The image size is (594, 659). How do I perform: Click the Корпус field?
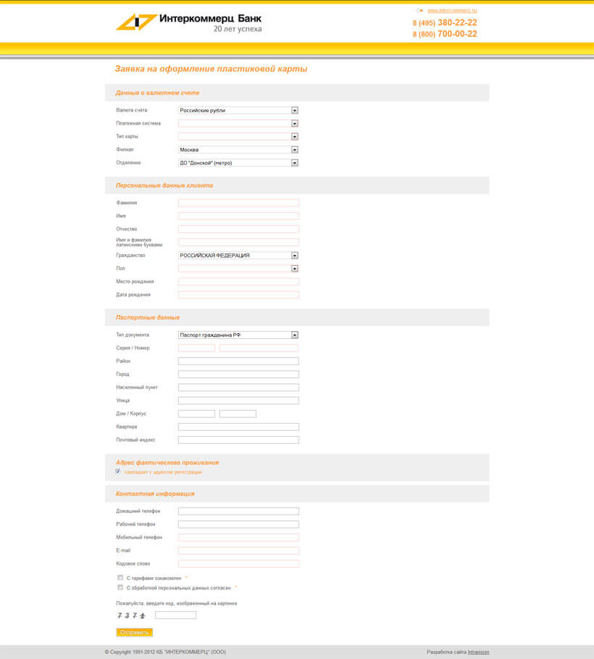[238, 414]
